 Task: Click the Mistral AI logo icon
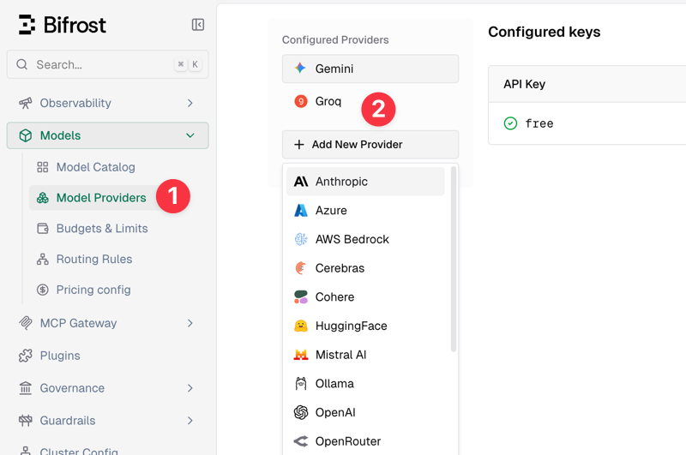point(301,355)
